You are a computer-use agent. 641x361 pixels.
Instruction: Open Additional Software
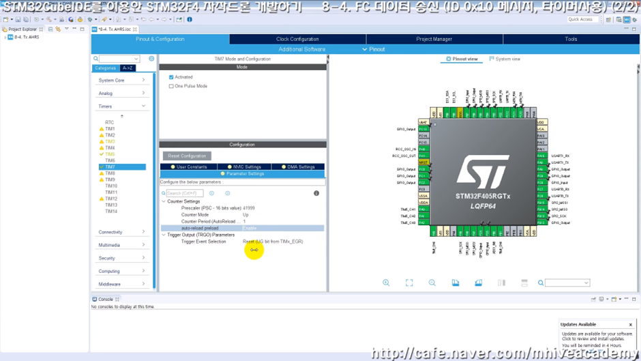(301, 49)
